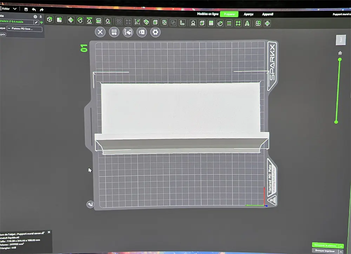Open the text embossing A tool

coord(247,23)
